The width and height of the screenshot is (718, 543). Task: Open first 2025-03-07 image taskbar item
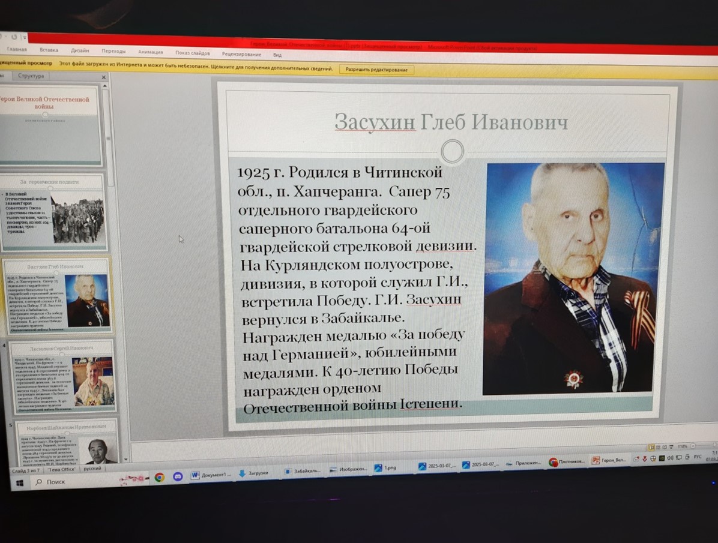pos(437,466)
